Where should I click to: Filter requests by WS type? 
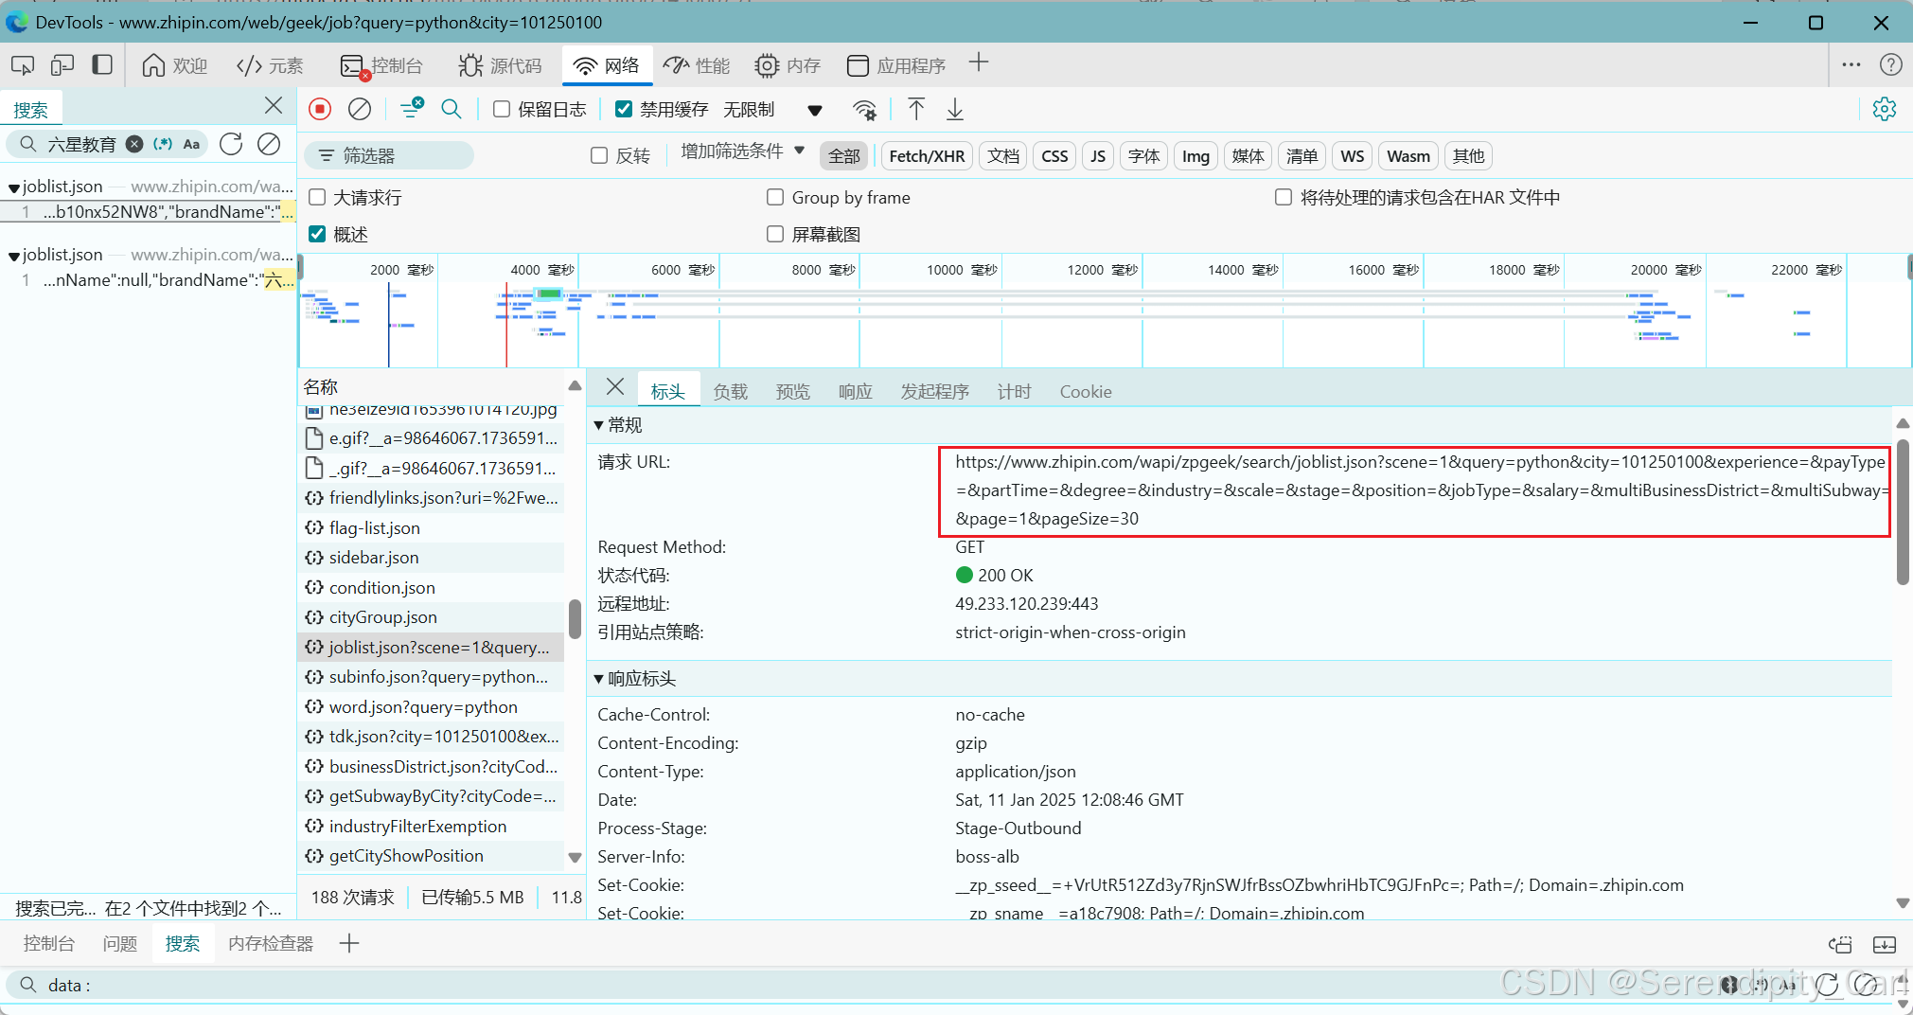pos(1353,156)
